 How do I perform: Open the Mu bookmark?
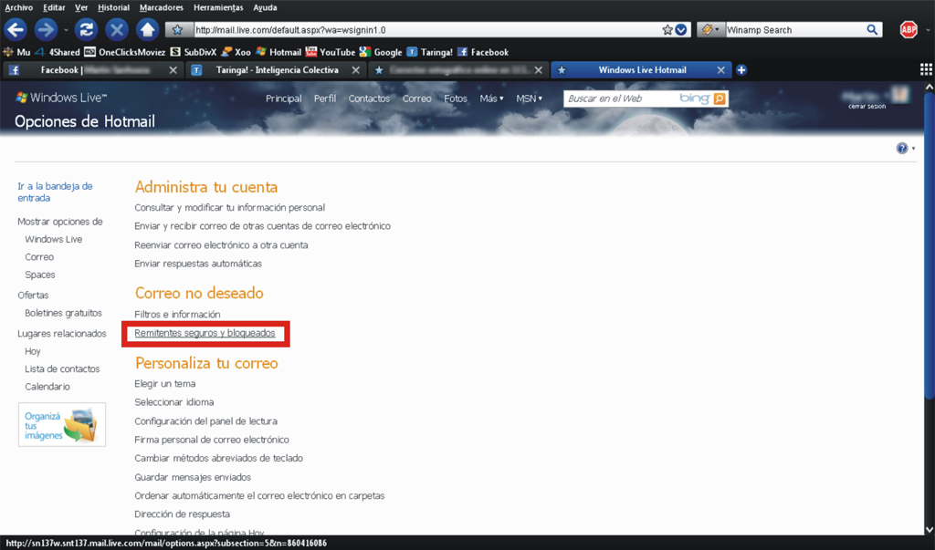[16, 52]
